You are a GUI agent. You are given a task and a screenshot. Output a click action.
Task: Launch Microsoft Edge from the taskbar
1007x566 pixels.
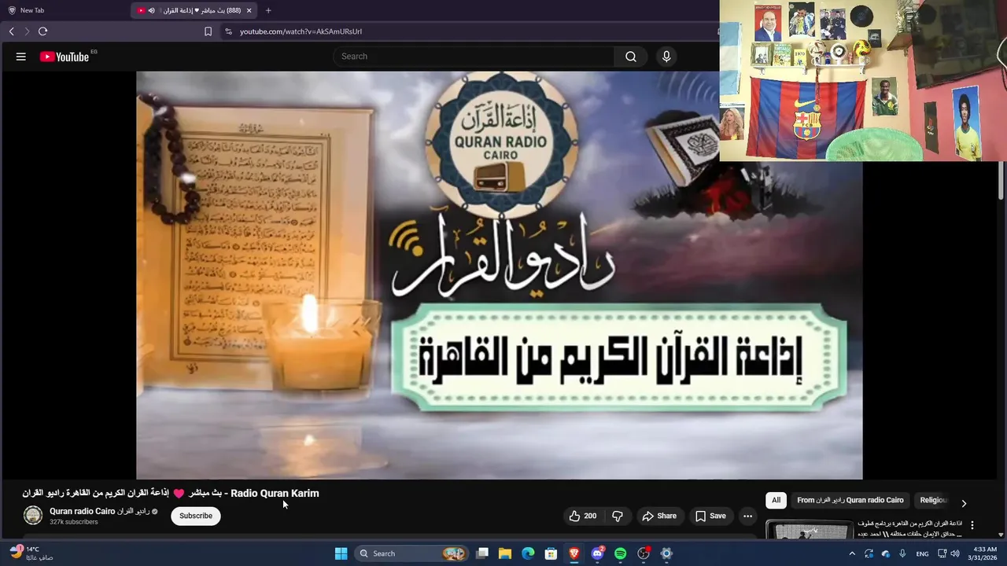pos(528,553)
